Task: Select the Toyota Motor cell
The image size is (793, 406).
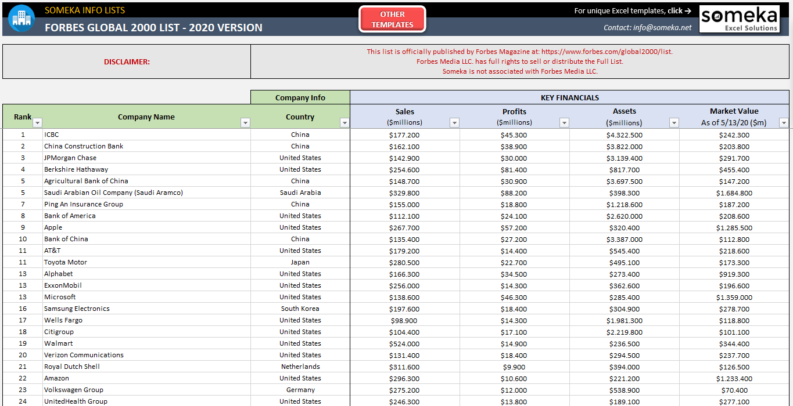Action: coord(147,262)
